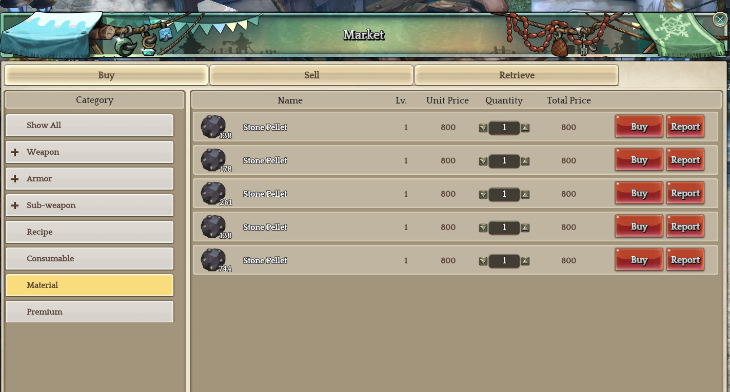Decrease quantity for the 261-stack Stone Pellet
This screenshot has height=392, width=730.
(483, 195)
